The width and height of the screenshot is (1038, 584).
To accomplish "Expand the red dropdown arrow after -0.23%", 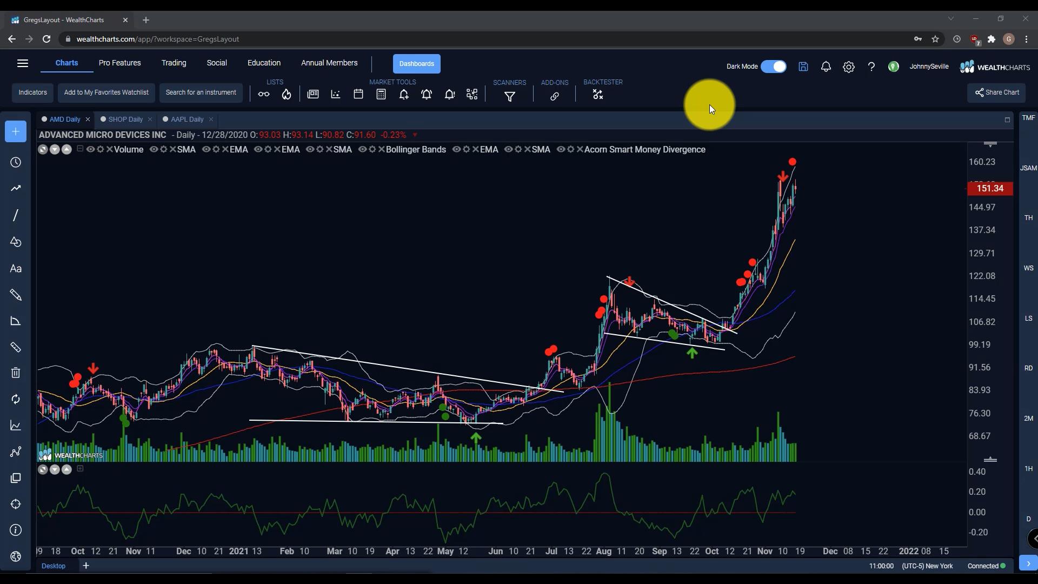I will pos(415,135).
